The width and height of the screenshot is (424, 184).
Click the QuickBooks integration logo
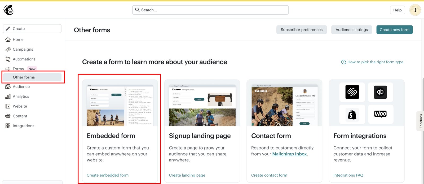[380, 92]
